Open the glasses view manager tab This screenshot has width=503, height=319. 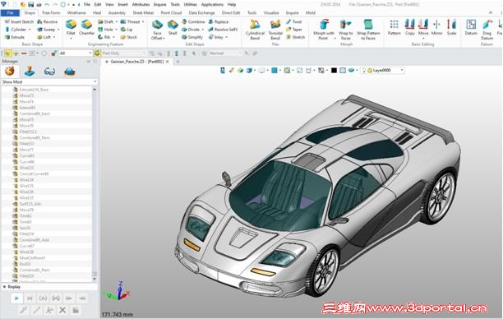pyautogui.click(x=49, y=72)
